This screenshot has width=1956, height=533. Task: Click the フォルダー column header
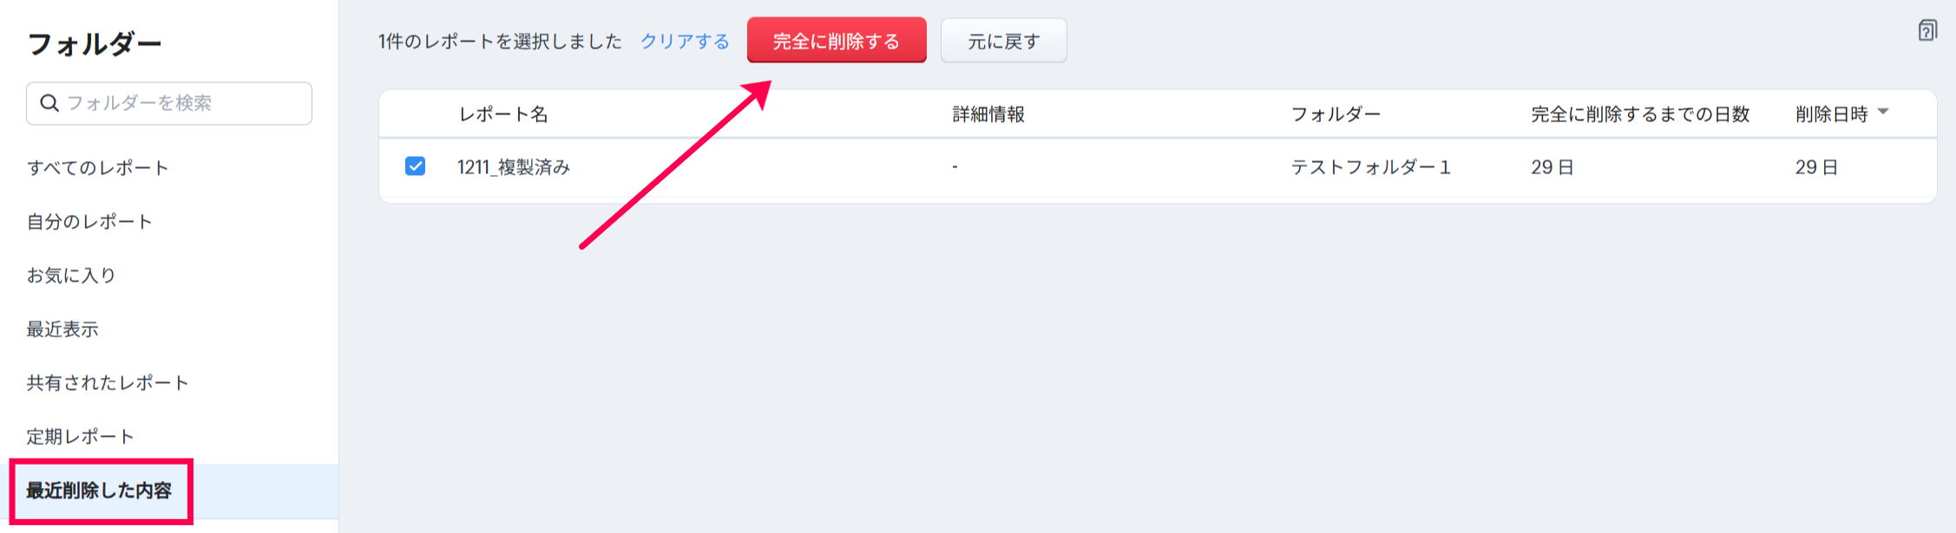[x=1336, y=114]
